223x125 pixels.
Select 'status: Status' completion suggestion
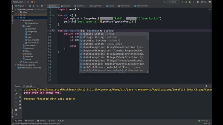coord(113,34)
